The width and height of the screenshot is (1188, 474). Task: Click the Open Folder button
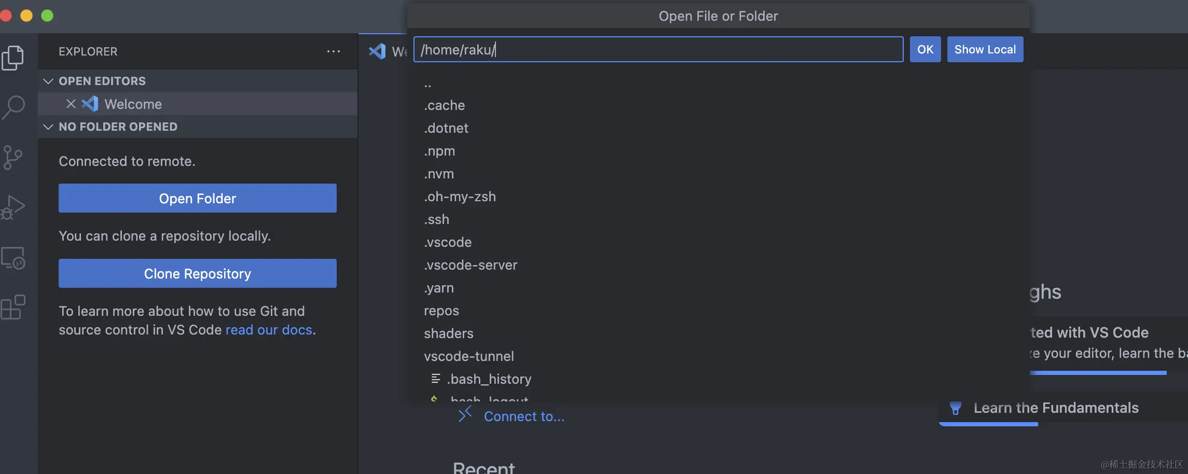click(197, 198)
